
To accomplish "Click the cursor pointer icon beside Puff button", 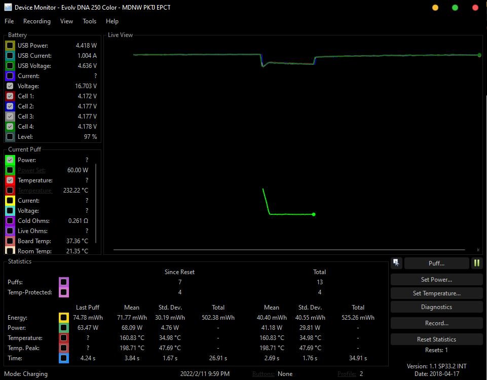I will click(396, 263).
